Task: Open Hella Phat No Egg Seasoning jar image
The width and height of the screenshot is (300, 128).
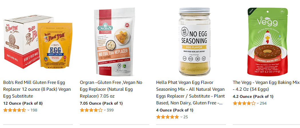Action: (x=194, y=42)
